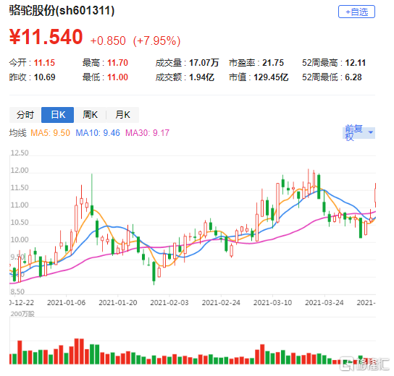
Task: Click 成交额 value 1.94亿
Action: coord(201,77)
